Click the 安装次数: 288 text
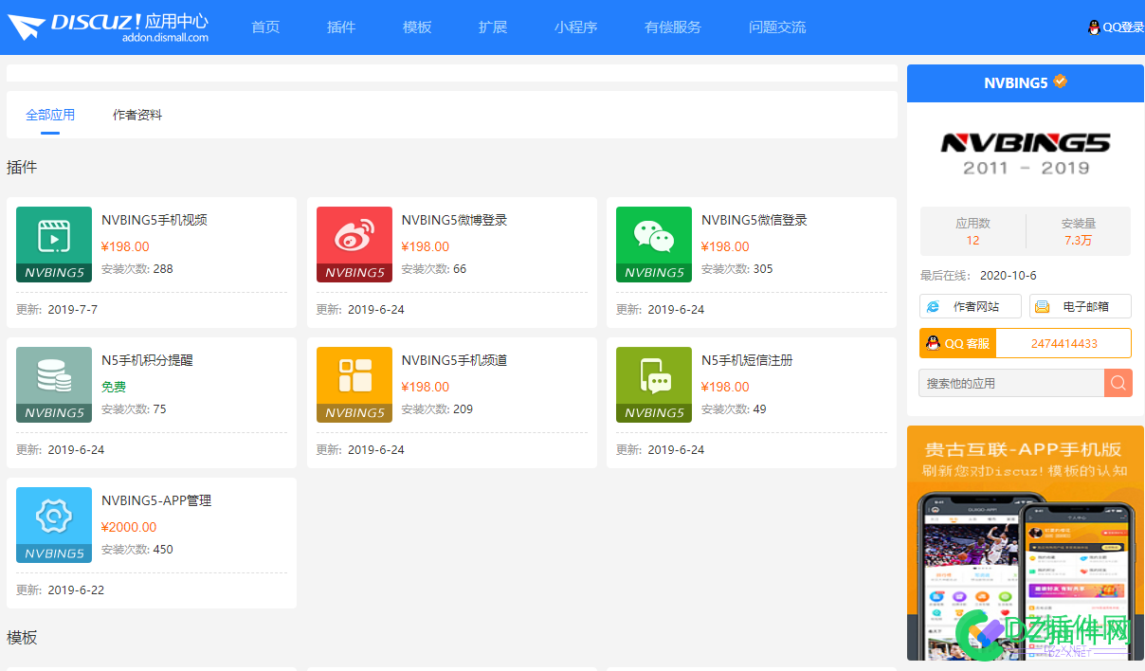Screen dimensions: 1145x671 pos(137,269)
